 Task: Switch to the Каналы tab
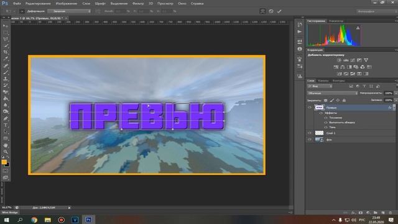(323, 81)
